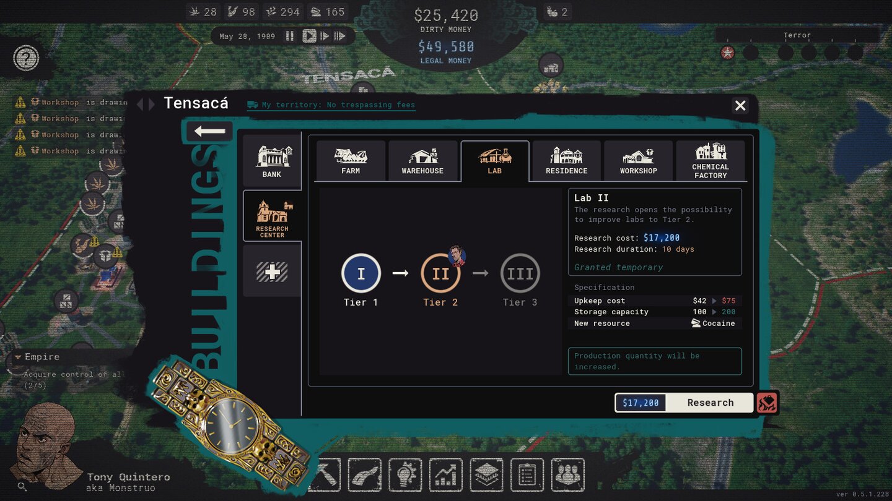The width and height of the screenshot is (892, 501).
Task: Select the Tier 2 lab research node
Action: (440, 273)
